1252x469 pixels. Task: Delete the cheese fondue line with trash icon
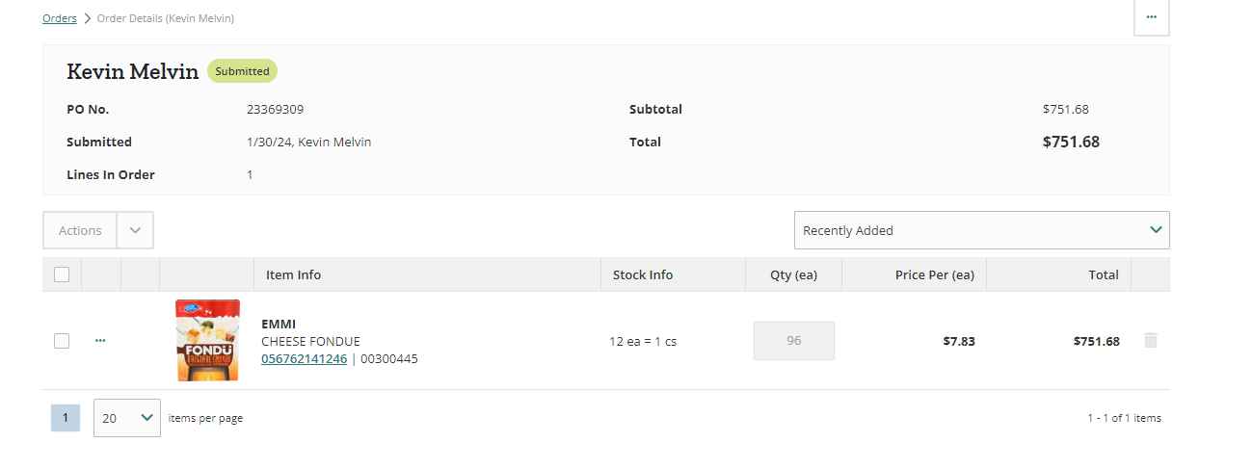[x=1150, y=340]
